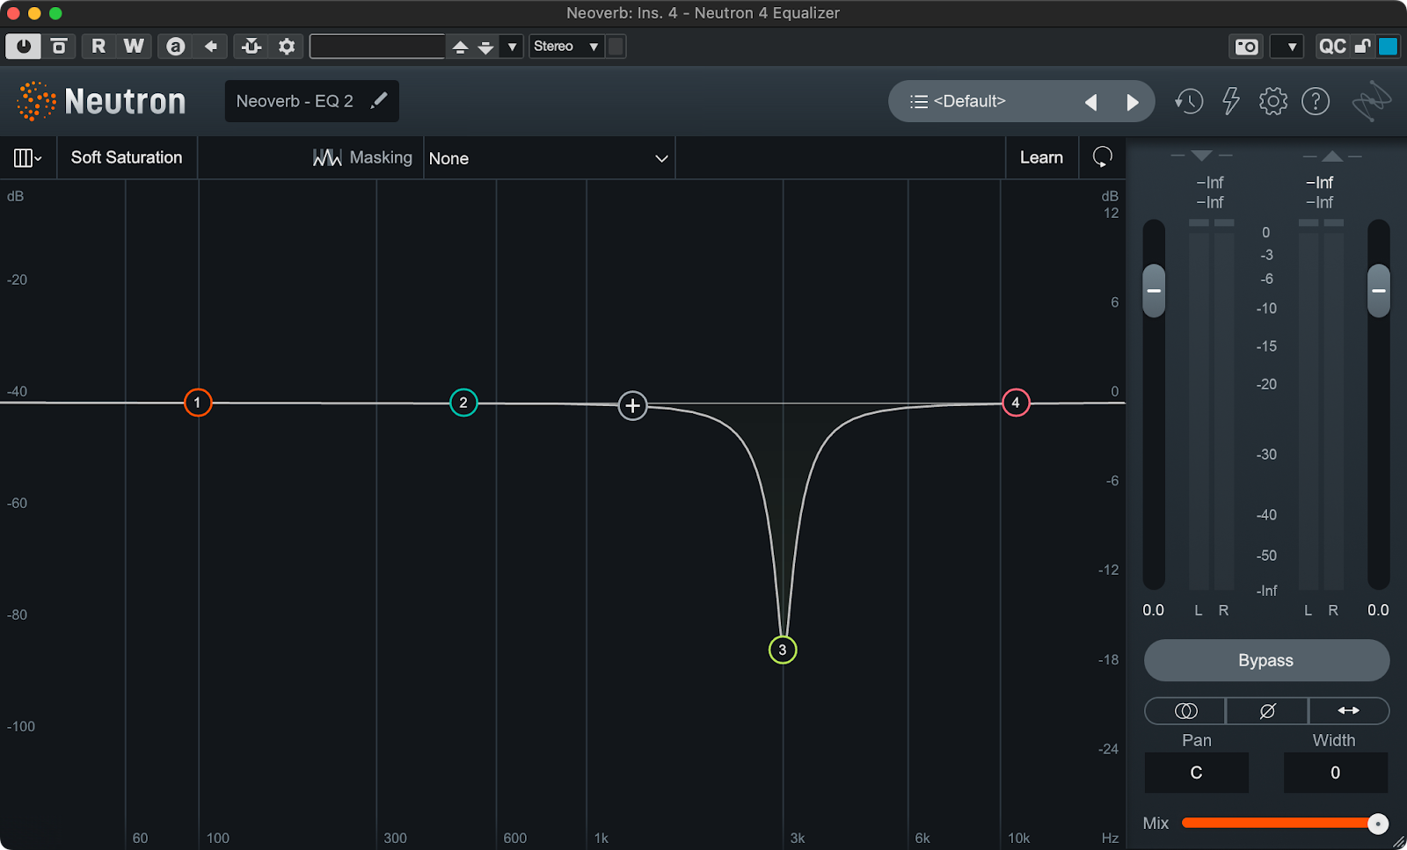Open Neutron settings gear icon
This screenshot has width=1407, height=850.
[x=1272, y=101]
